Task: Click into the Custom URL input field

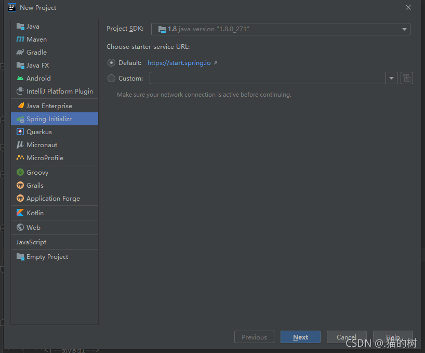Action: click(268, 78)
